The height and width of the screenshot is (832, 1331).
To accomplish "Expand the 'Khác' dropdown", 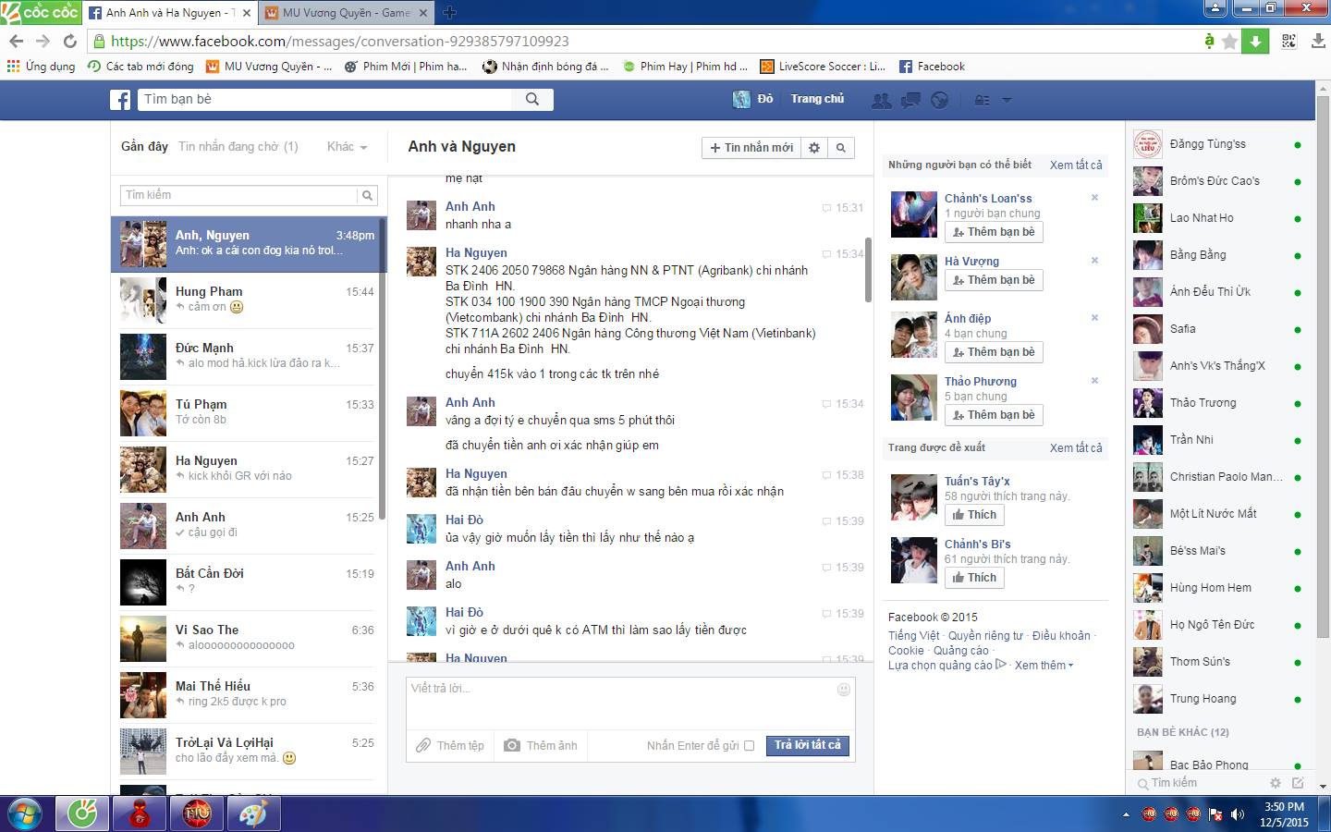I will pyautogui.click(x=347, y=147).
